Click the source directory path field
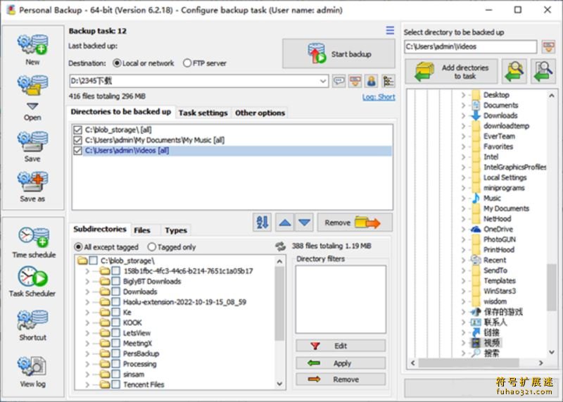This screenshot has width=563, height=402. tap(470, 46)
